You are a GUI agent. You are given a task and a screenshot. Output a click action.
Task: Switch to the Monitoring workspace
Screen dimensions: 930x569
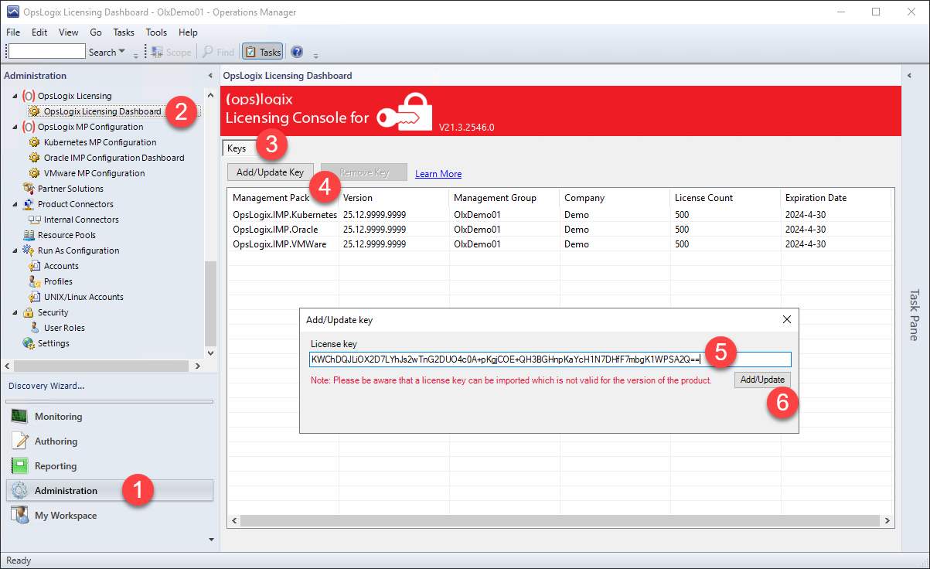click(109, 417)
